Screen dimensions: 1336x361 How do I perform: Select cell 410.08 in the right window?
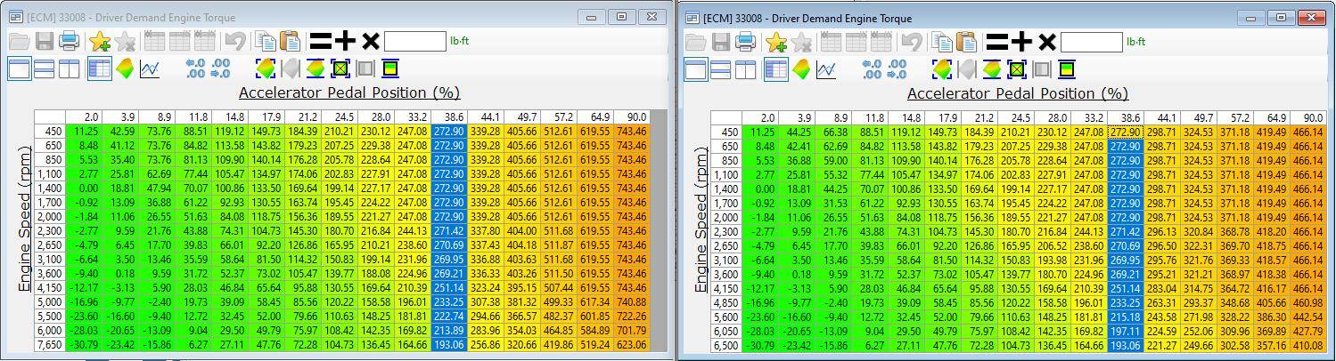pos(1307,346)
